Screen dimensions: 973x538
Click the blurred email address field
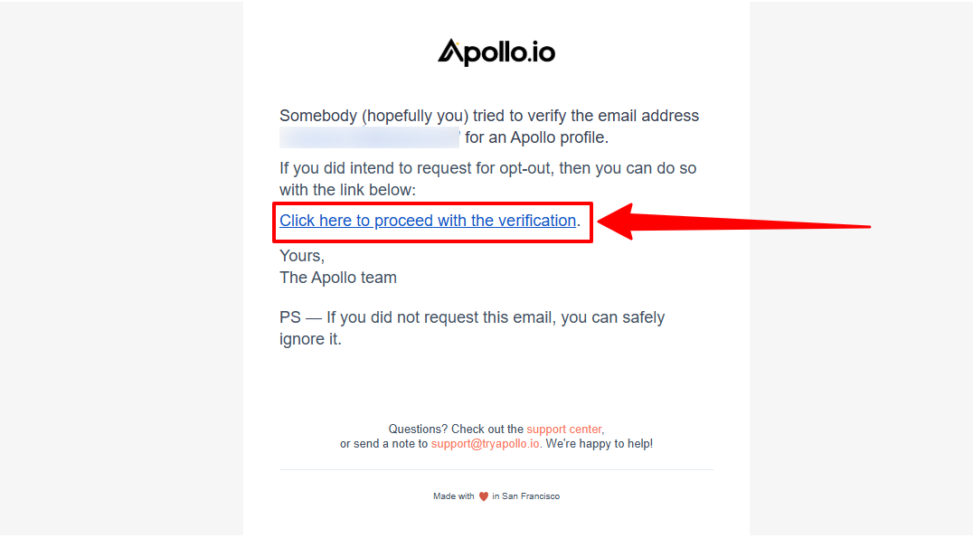(x=369, y=137)
